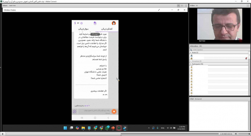Switch input language via ENG indicator
Screen dimensions: 251x136
point(163,128)
